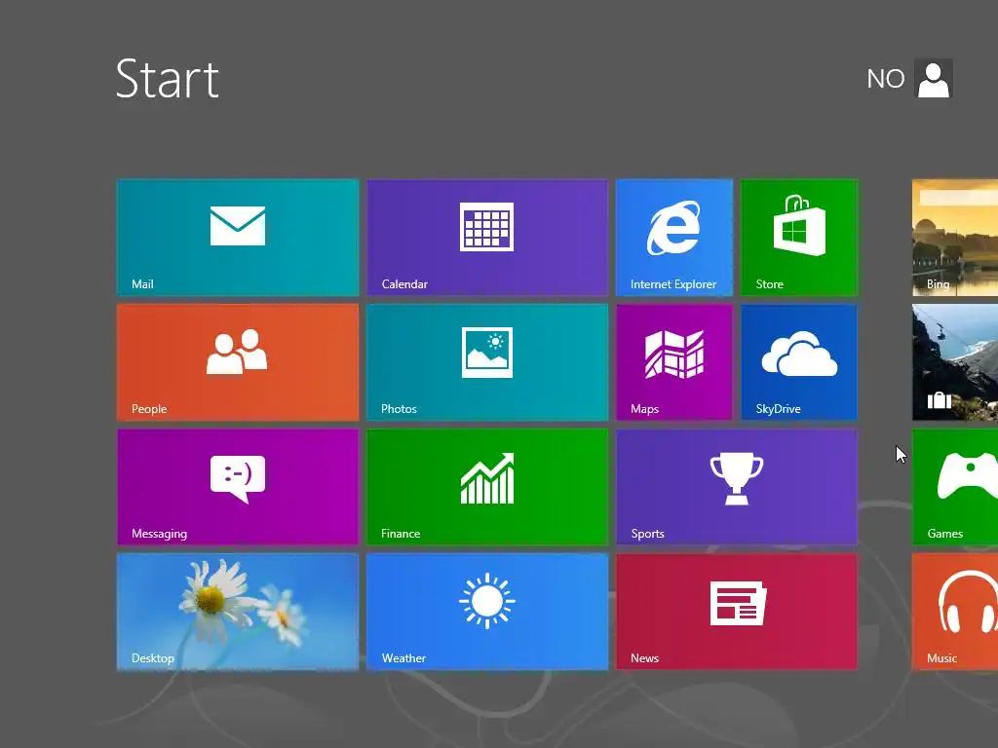Screen dimensions: 998x748
Task: Click the user account picture
Action: point(934,78)
